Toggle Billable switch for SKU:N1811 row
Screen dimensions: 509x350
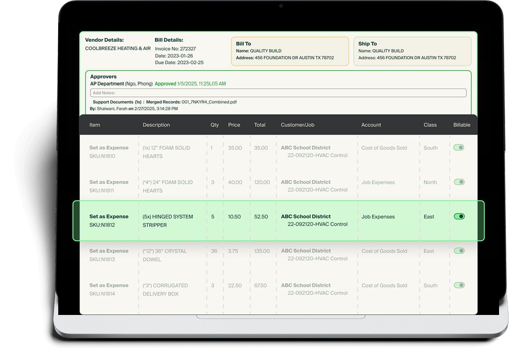pyautogui.click(x=459, y=182)
